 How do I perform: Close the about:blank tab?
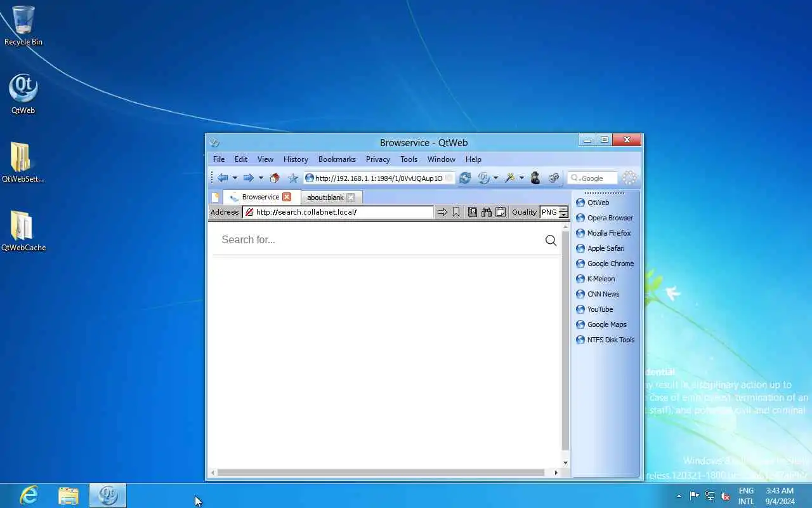pos(351,197)
